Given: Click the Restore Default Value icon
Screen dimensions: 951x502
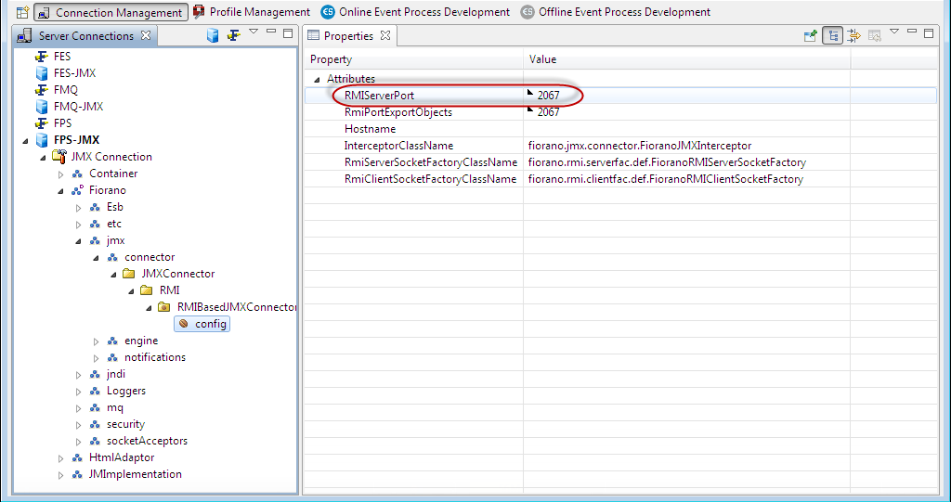Looking at the screenshot, I should coord(874,36).
